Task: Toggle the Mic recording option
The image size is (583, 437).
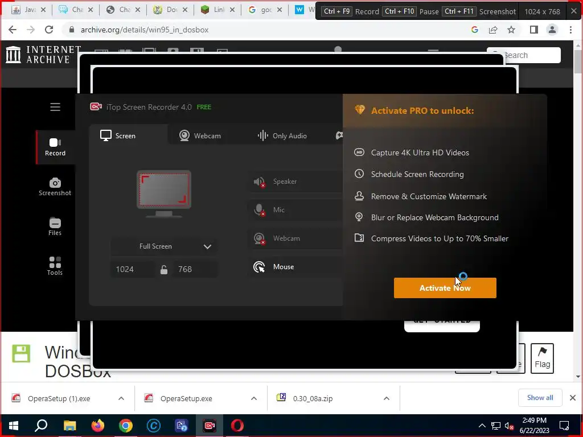Action: 295,210
